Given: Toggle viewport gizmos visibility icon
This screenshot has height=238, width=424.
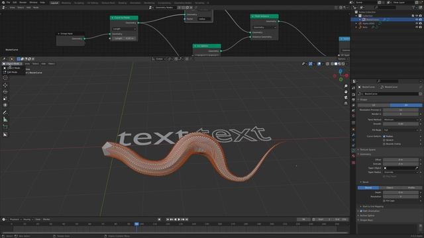Looking at the screenshot, I should (311, 64).
